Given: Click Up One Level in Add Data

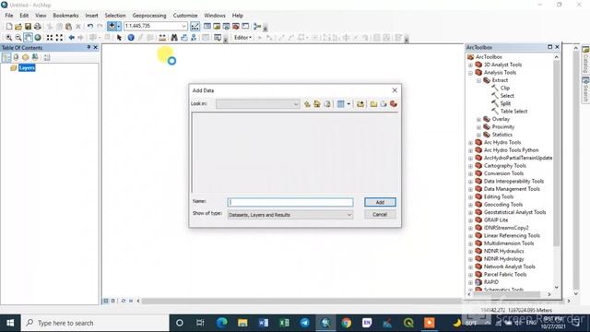Looking at the screenshot, I should coord(307,104).
